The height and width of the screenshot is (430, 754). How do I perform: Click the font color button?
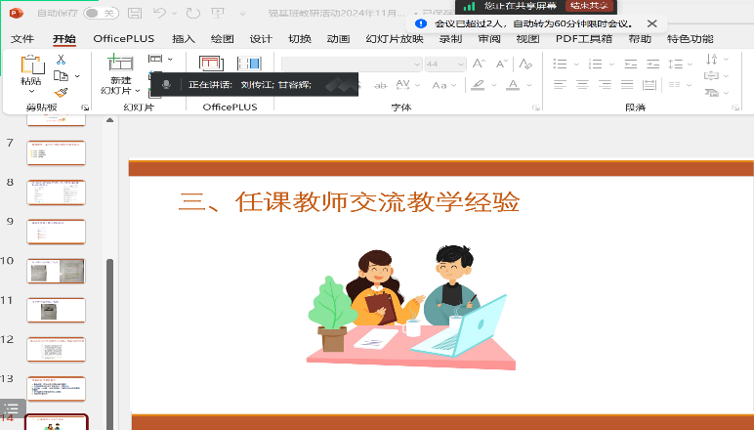[x=512, y=85]
